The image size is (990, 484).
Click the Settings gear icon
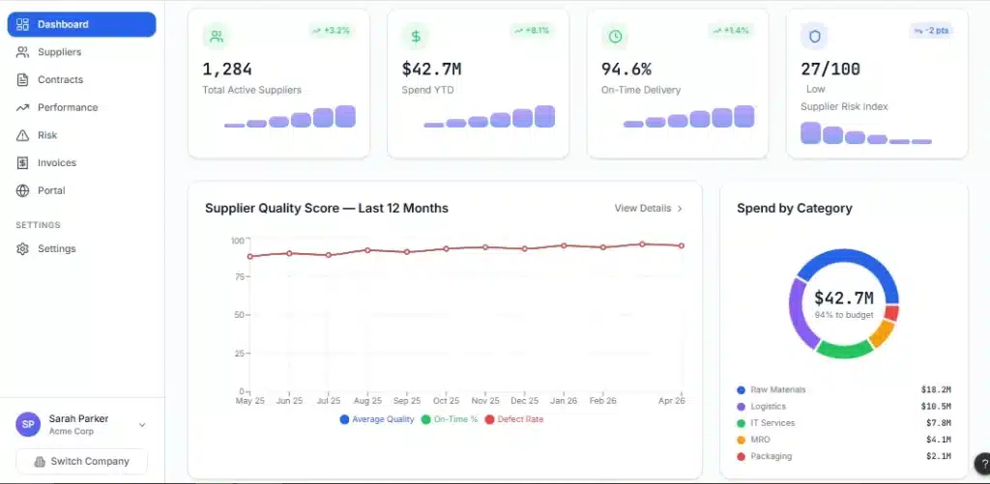tap(23, 249)
